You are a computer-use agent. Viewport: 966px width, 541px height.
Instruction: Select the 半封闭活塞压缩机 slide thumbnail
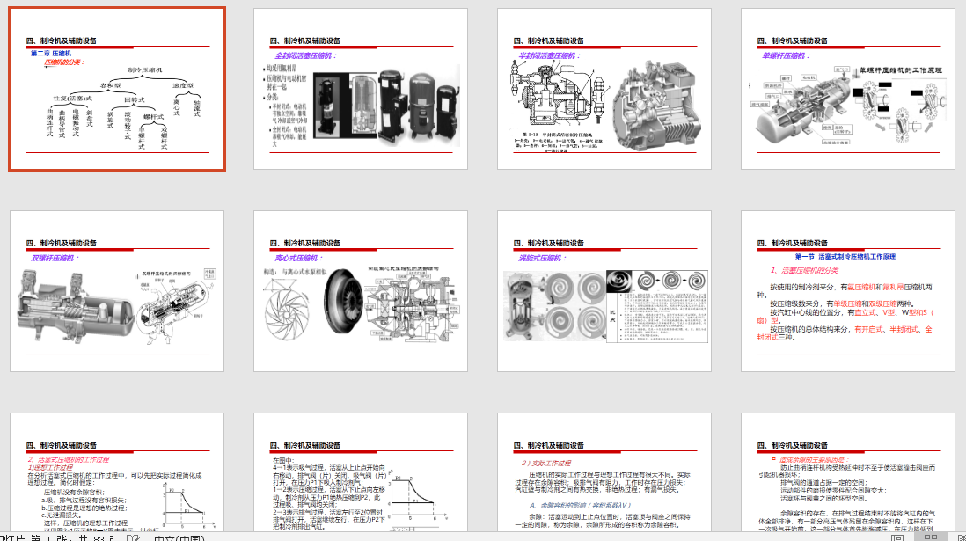pyautogui.click(x=604, y=89)
